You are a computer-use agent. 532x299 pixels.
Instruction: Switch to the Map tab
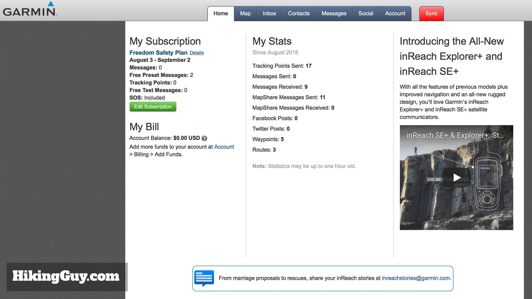(x=245, y=13)
